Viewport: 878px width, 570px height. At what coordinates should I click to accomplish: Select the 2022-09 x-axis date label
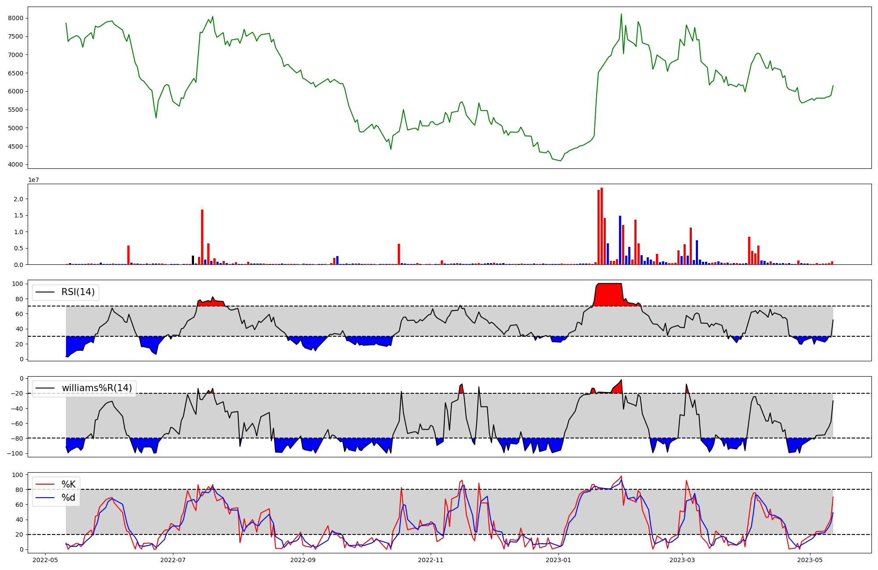coord(303,560)
